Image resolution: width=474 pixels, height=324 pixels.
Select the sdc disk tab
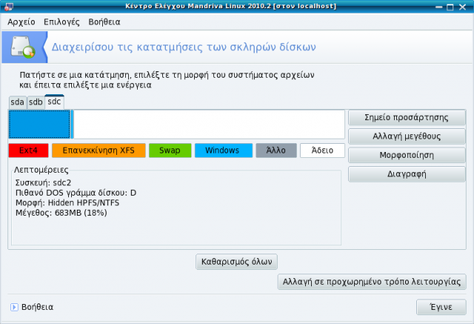click(54, 102)
